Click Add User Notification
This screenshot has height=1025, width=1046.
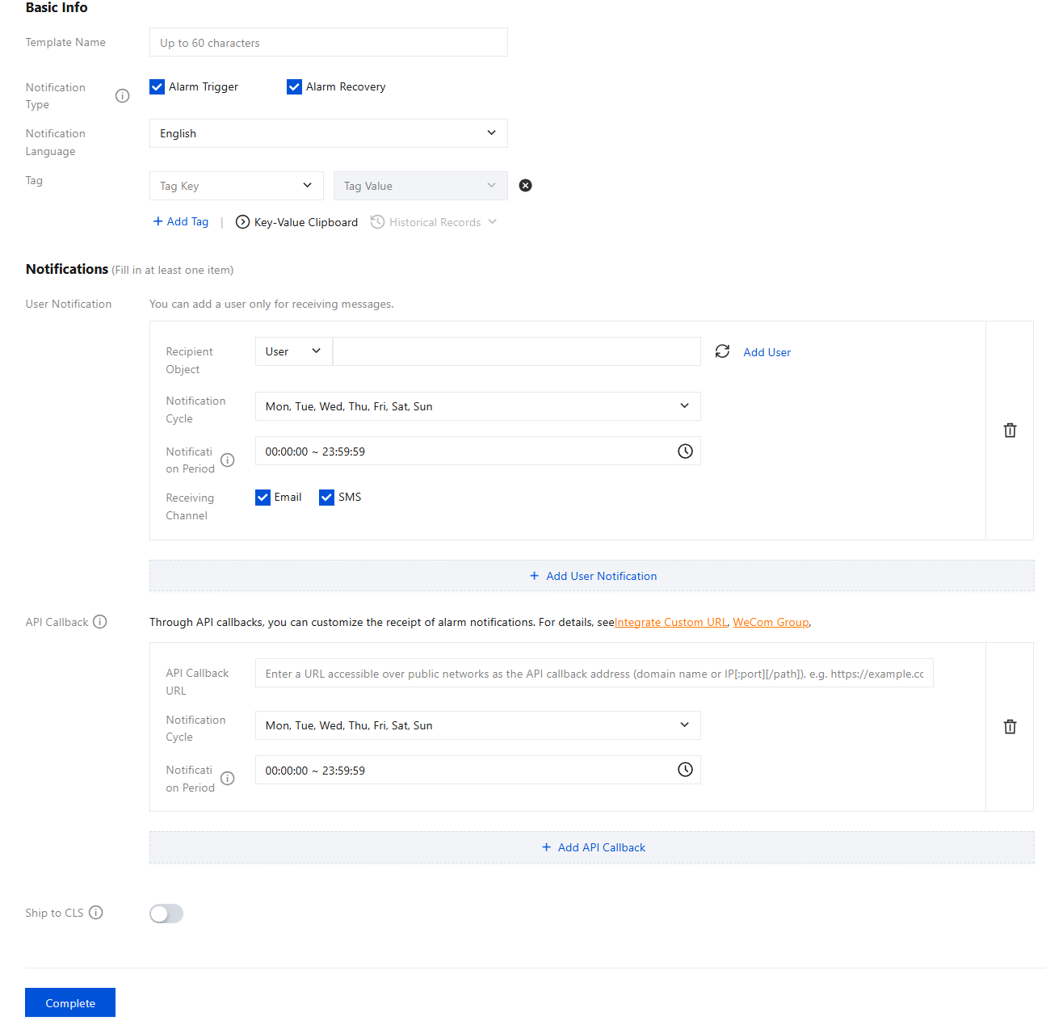coord(592,576)
